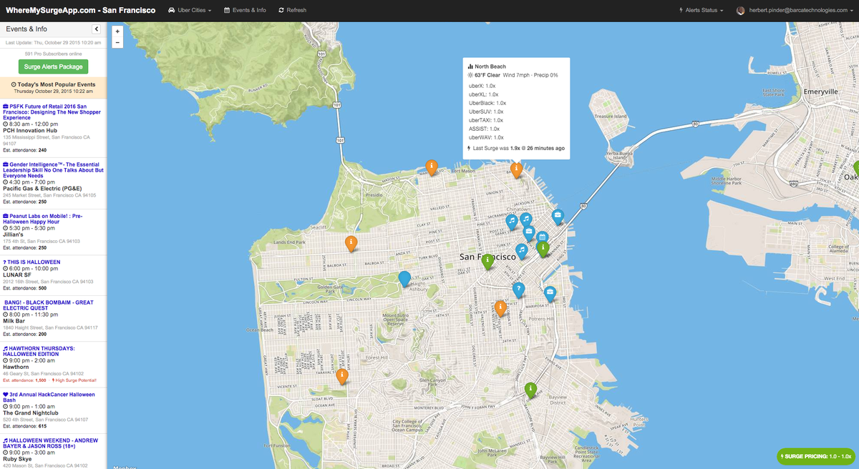Viewport: 859px width, 469px height.
Task: Click the orange info marker near Taraval Street
Action: [343, 376]
